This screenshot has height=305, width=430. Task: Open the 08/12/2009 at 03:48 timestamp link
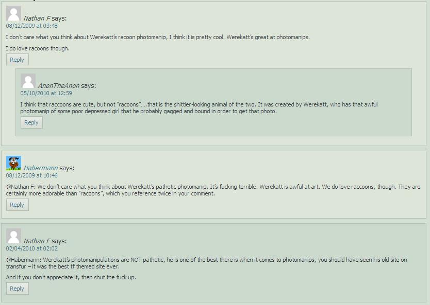[32, 26]
